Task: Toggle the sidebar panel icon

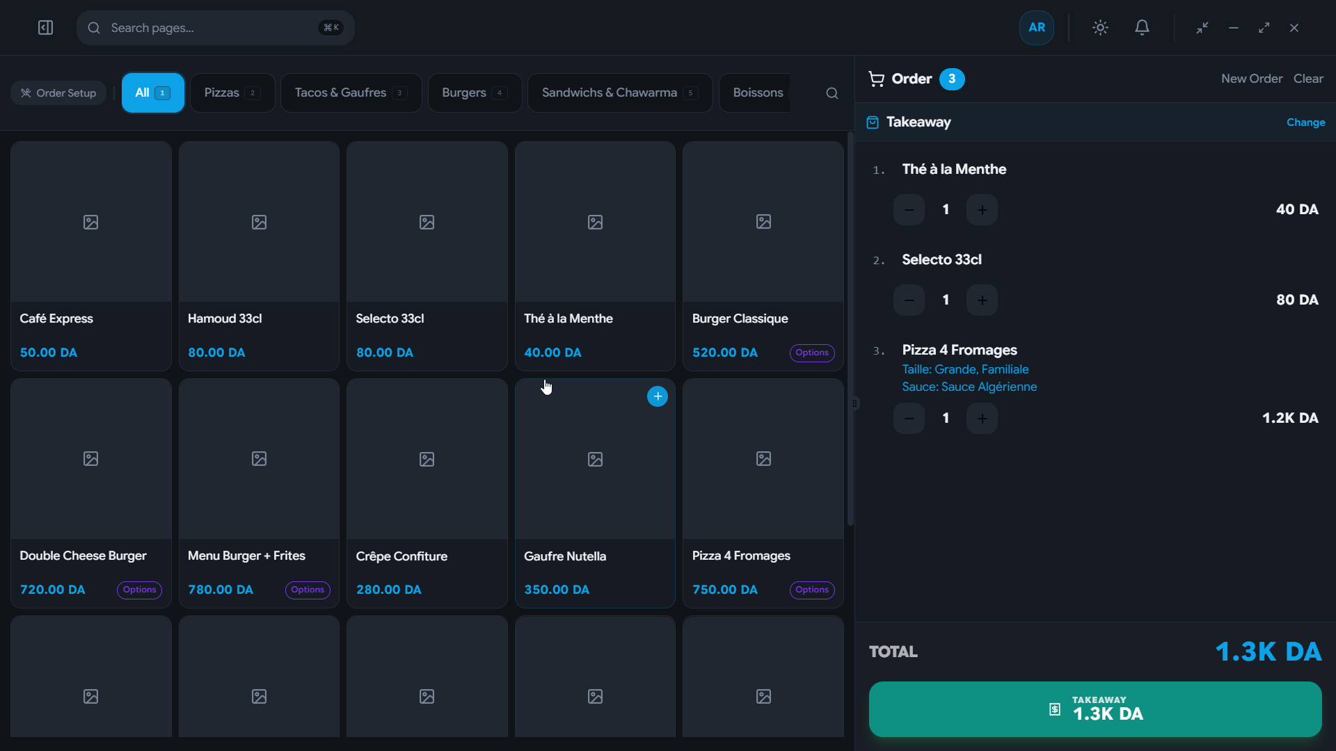Action: click(x=45, y=28)
